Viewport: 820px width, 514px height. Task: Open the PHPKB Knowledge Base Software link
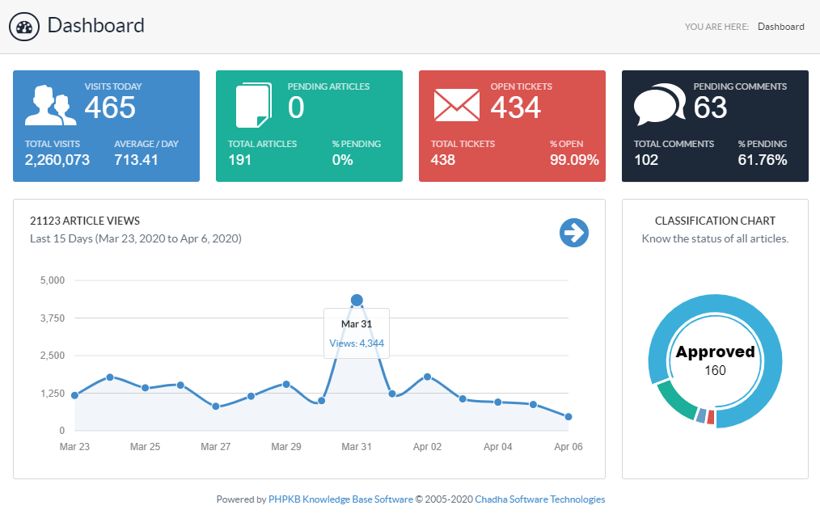(x=340, y=499)
